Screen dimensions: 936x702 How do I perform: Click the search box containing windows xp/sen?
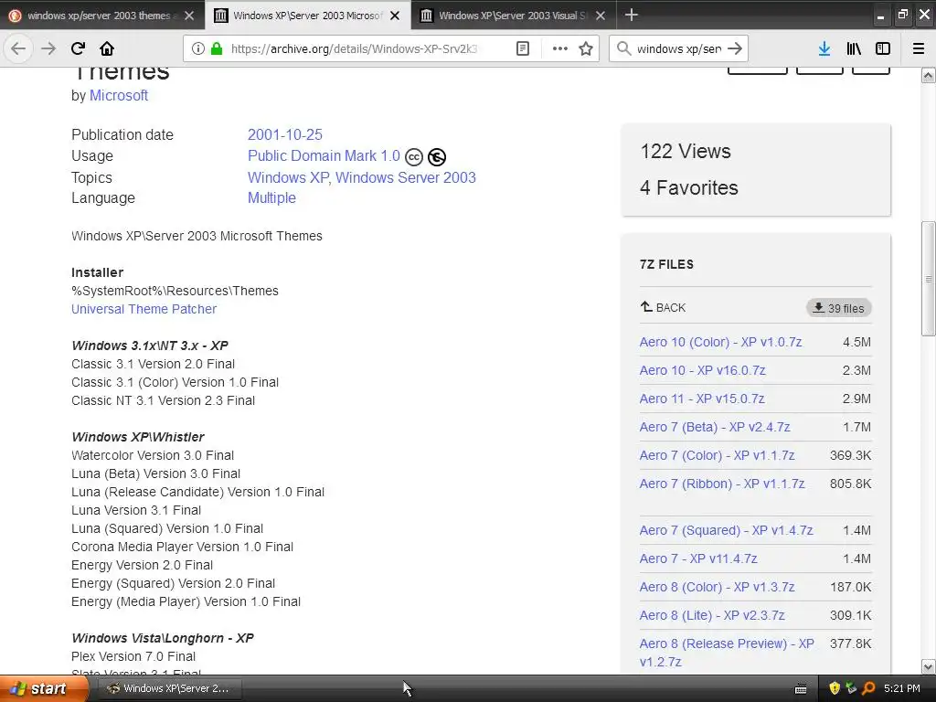[x=679, y=49]
